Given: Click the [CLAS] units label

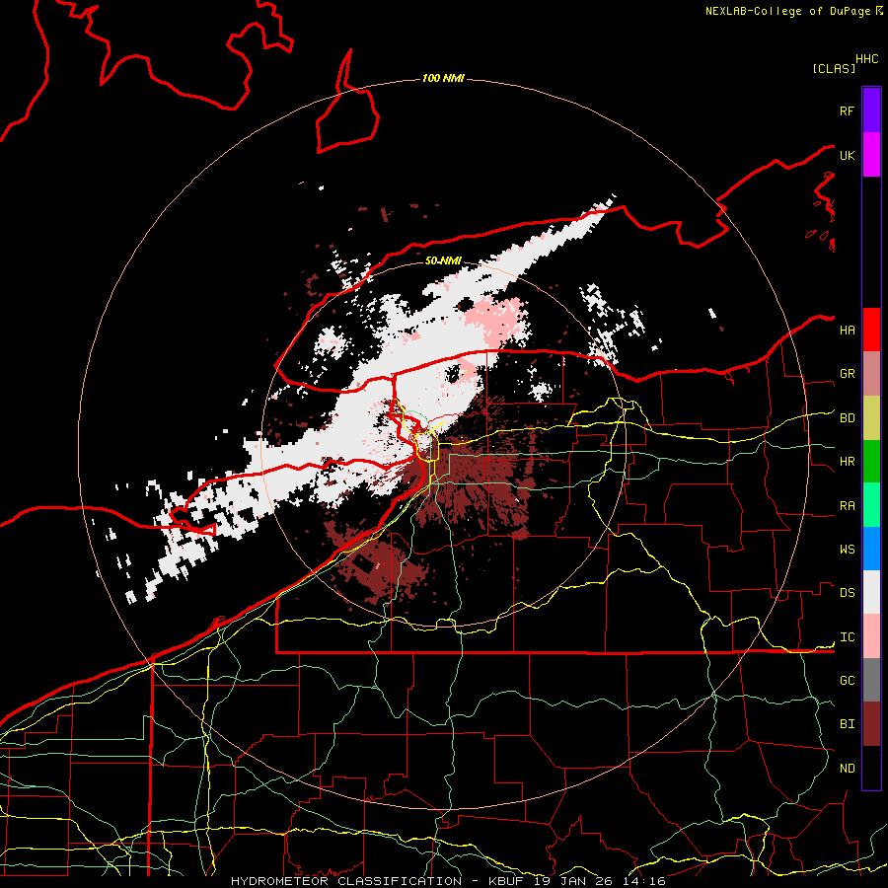Looking at the screenshot, I should (x=834, y=68).
